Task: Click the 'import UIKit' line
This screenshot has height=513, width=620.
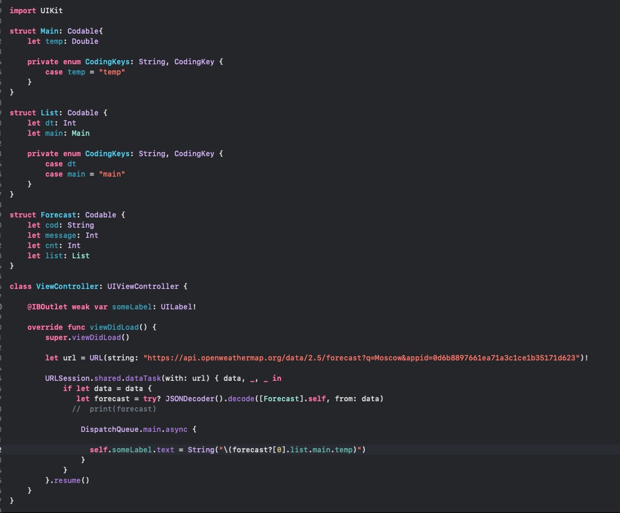Action: point(36,11)
